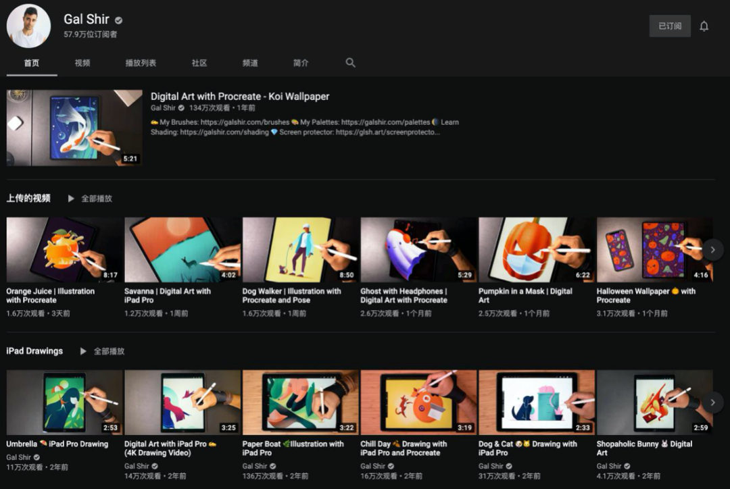Open the Paper Boat video thumbnail
The height and width of the screenshot is (489, 730).
pyautogui.click(x=300, y=403)
